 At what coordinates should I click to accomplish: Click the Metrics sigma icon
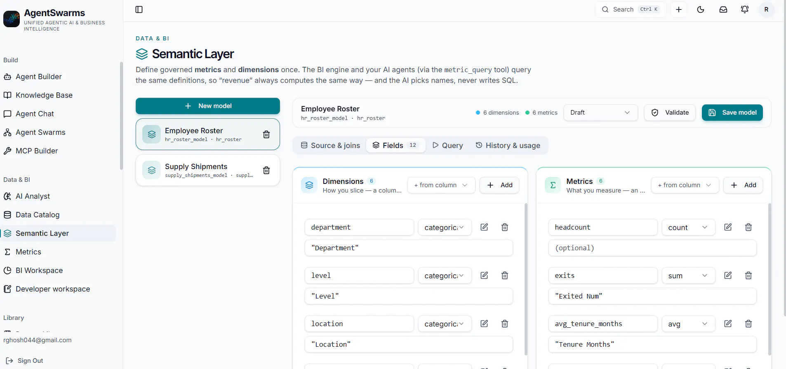pyautogui.click(x=553, y=185)
